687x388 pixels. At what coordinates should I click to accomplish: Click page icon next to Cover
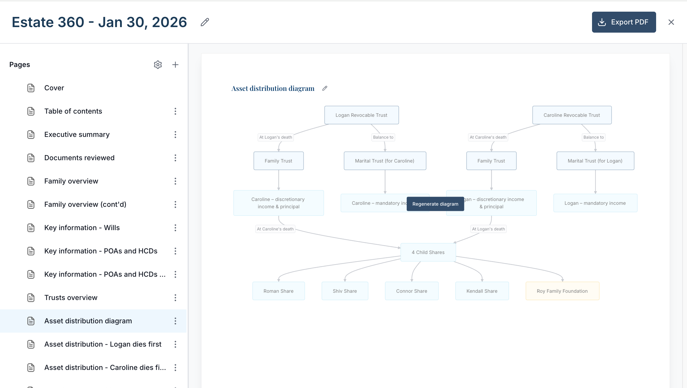pyautogui.click(x=31, y=88)
